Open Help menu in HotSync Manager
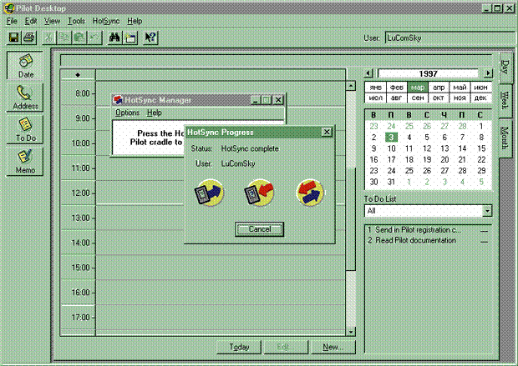 coord(155,113)
